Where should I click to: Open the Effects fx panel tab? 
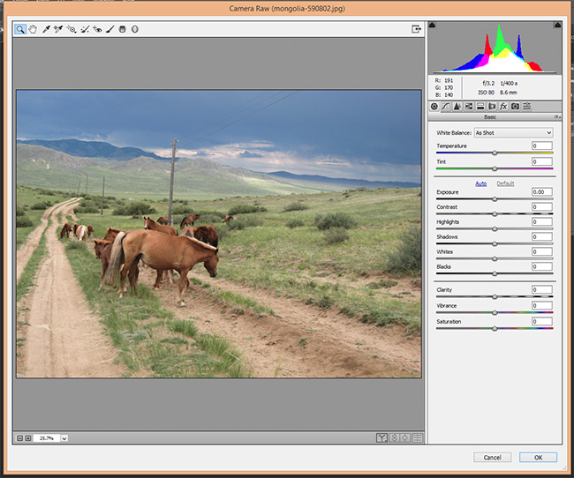(503, 107)
